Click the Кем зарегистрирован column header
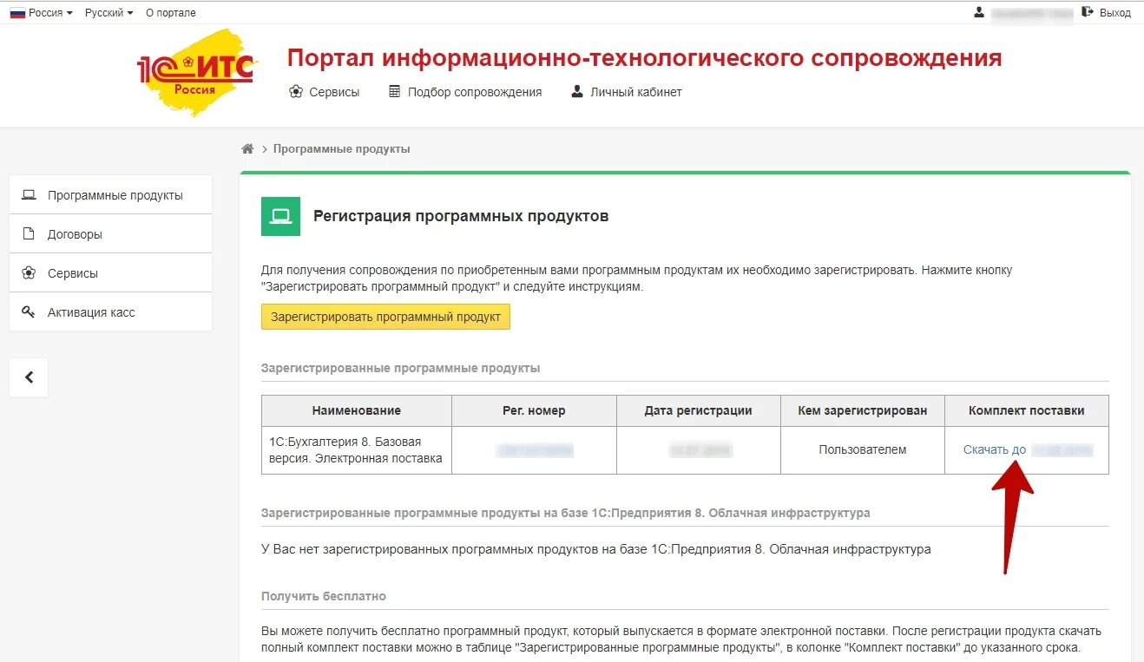Viewport: 1144px width, 662px height. click(863, 411)
